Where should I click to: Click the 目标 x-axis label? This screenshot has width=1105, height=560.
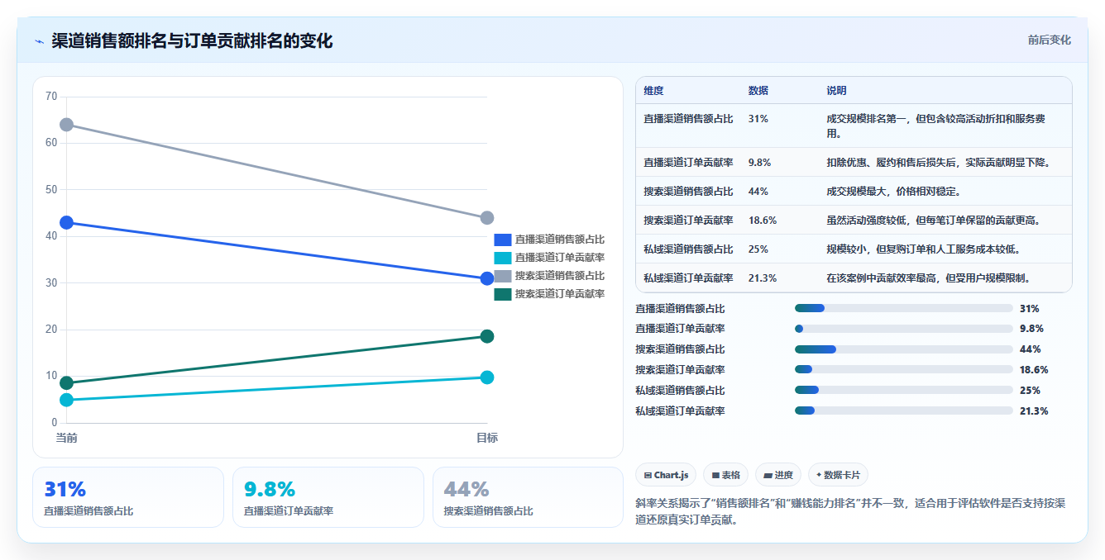click(487, 438)
